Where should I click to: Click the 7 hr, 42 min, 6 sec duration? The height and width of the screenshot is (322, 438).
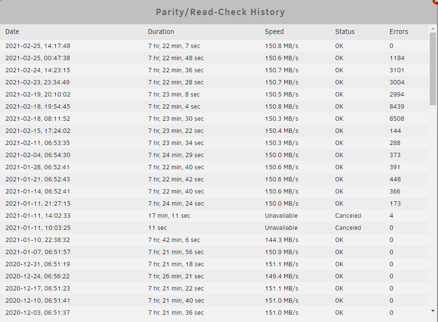click(x=174, y=240)
